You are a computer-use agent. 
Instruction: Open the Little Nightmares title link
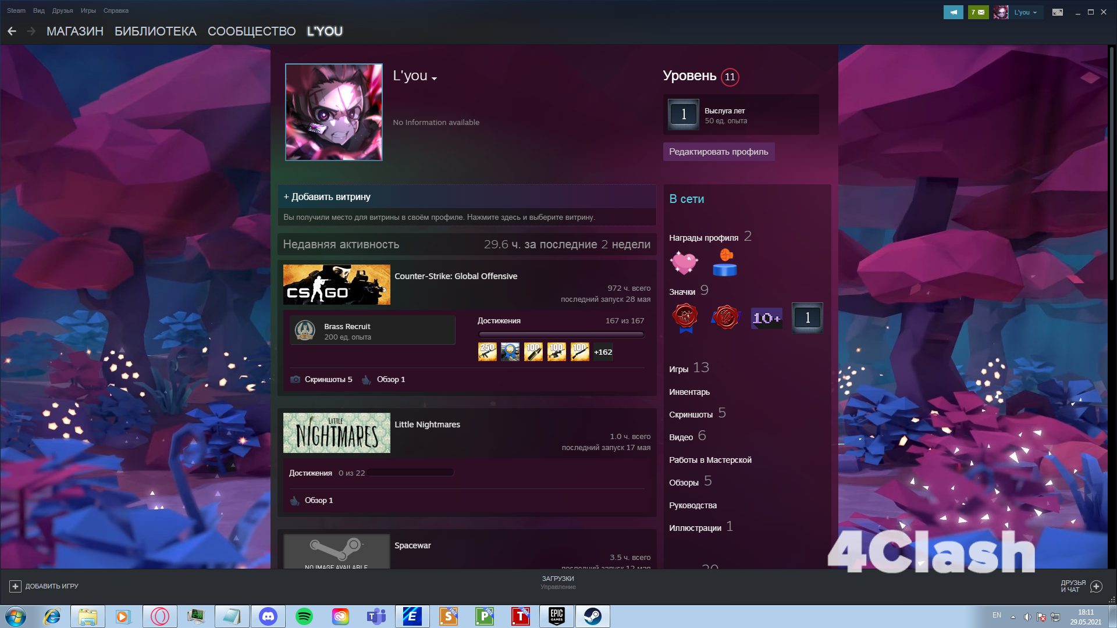[427, 424]
